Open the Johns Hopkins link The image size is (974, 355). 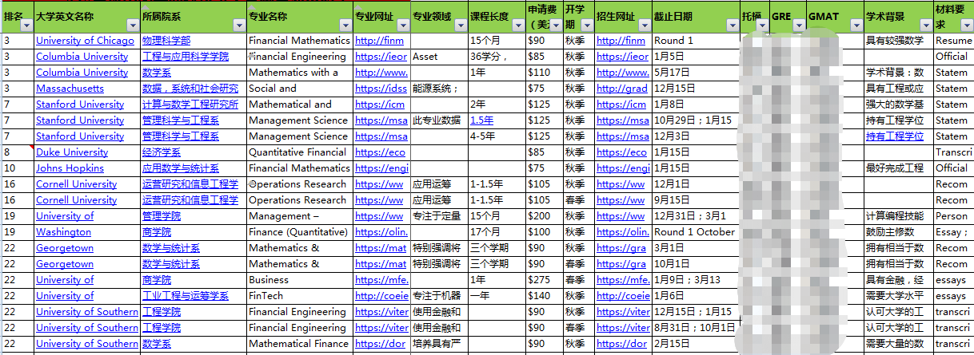pyautogui.click(x=70, y=168)
